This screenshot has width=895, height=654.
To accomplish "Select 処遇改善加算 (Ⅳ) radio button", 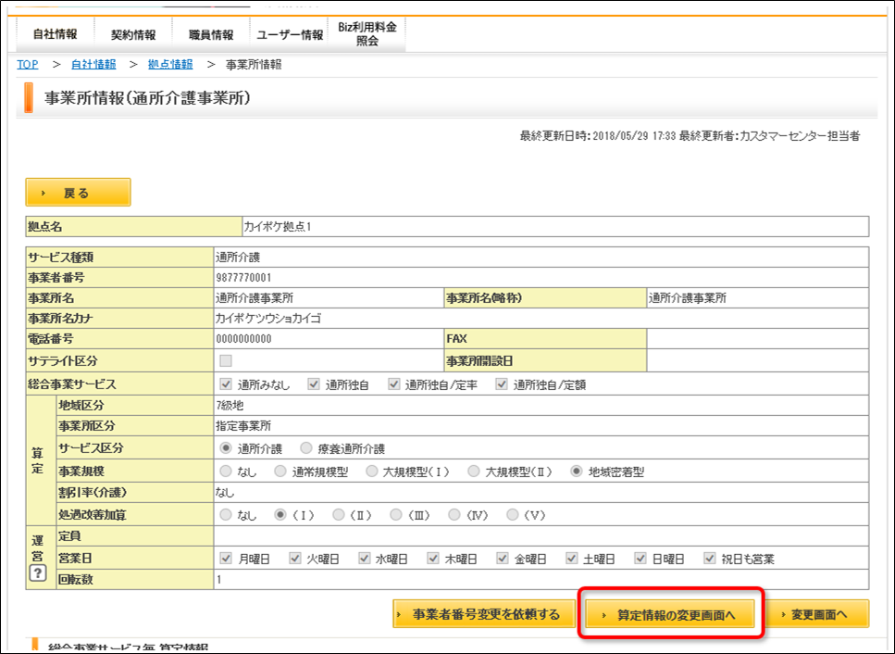I will [x=454, y=515].
